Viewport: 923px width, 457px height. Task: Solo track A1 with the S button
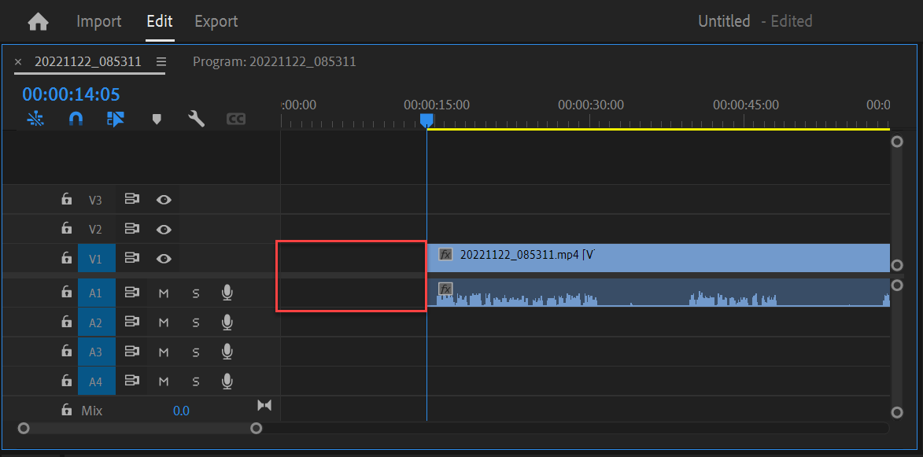click(x=196, y=293)
